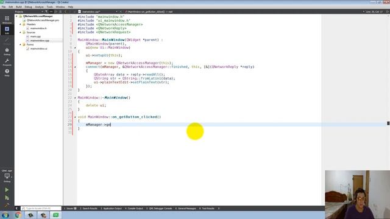Open the dropdown next to Line and Col indicator
390x219 pixels.
tap(363, 12)
